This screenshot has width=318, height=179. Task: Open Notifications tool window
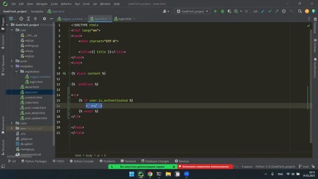[315, 68]
